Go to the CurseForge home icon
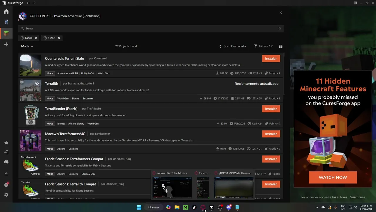The image size is (376, 212). click(6, 11)
